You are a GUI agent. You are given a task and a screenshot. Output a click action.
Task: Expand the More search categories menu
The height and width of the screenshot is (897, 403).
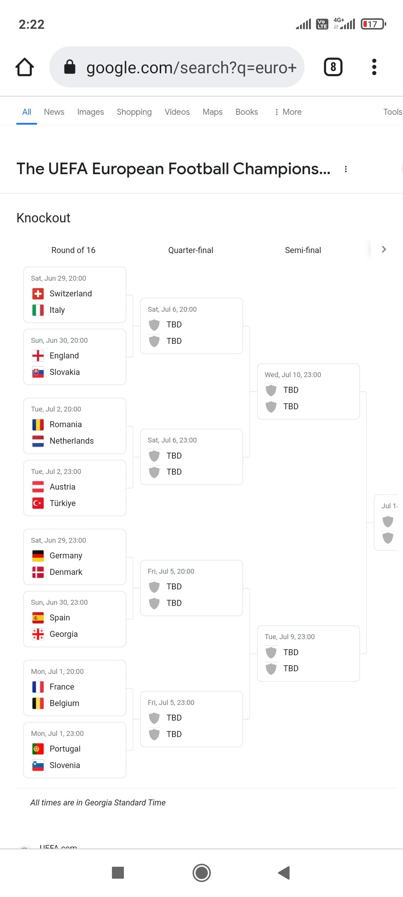288,112
